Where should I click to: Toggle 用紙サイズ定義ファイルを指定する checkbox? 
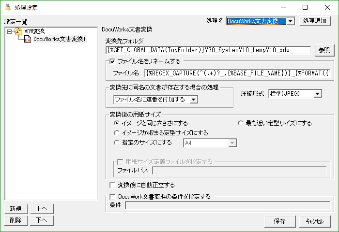(120, 161)
